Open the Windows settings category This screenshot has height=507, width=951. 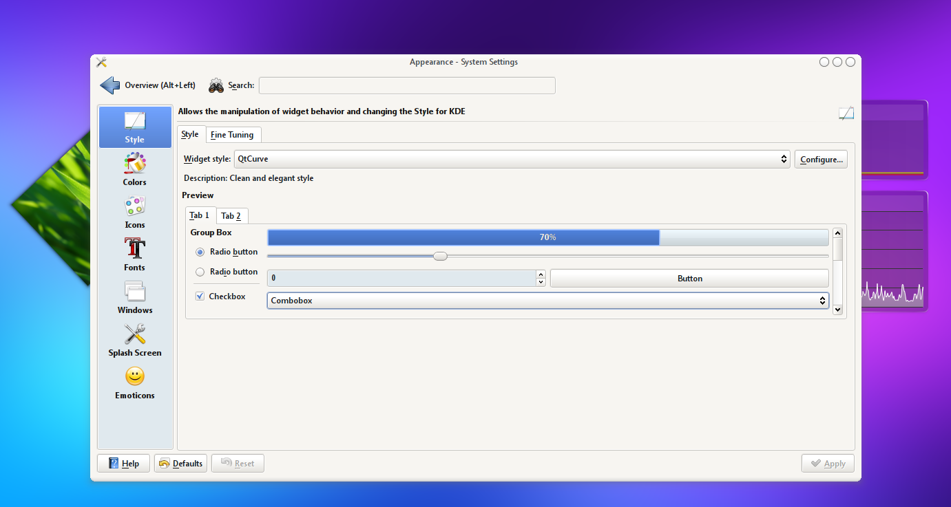pos(135,298)
